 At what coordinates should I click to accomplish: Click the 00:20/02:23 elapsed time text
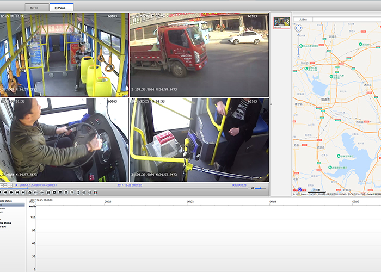coord(239,185)
